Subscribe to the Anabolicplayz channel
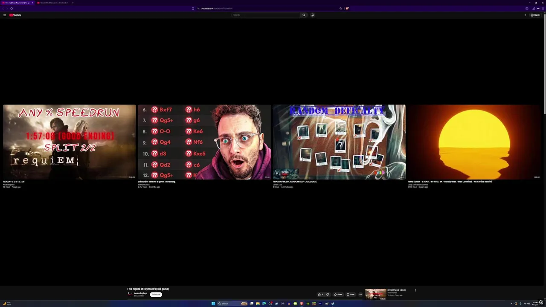Screen dimensions: 546x307 (156, 294)
